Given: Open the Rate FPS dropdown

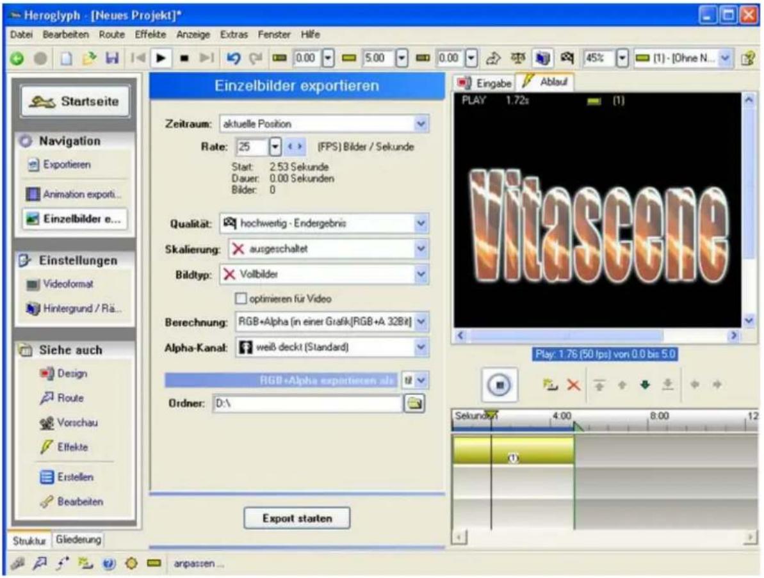Looking at the screenshot, I should click(275, 147).
